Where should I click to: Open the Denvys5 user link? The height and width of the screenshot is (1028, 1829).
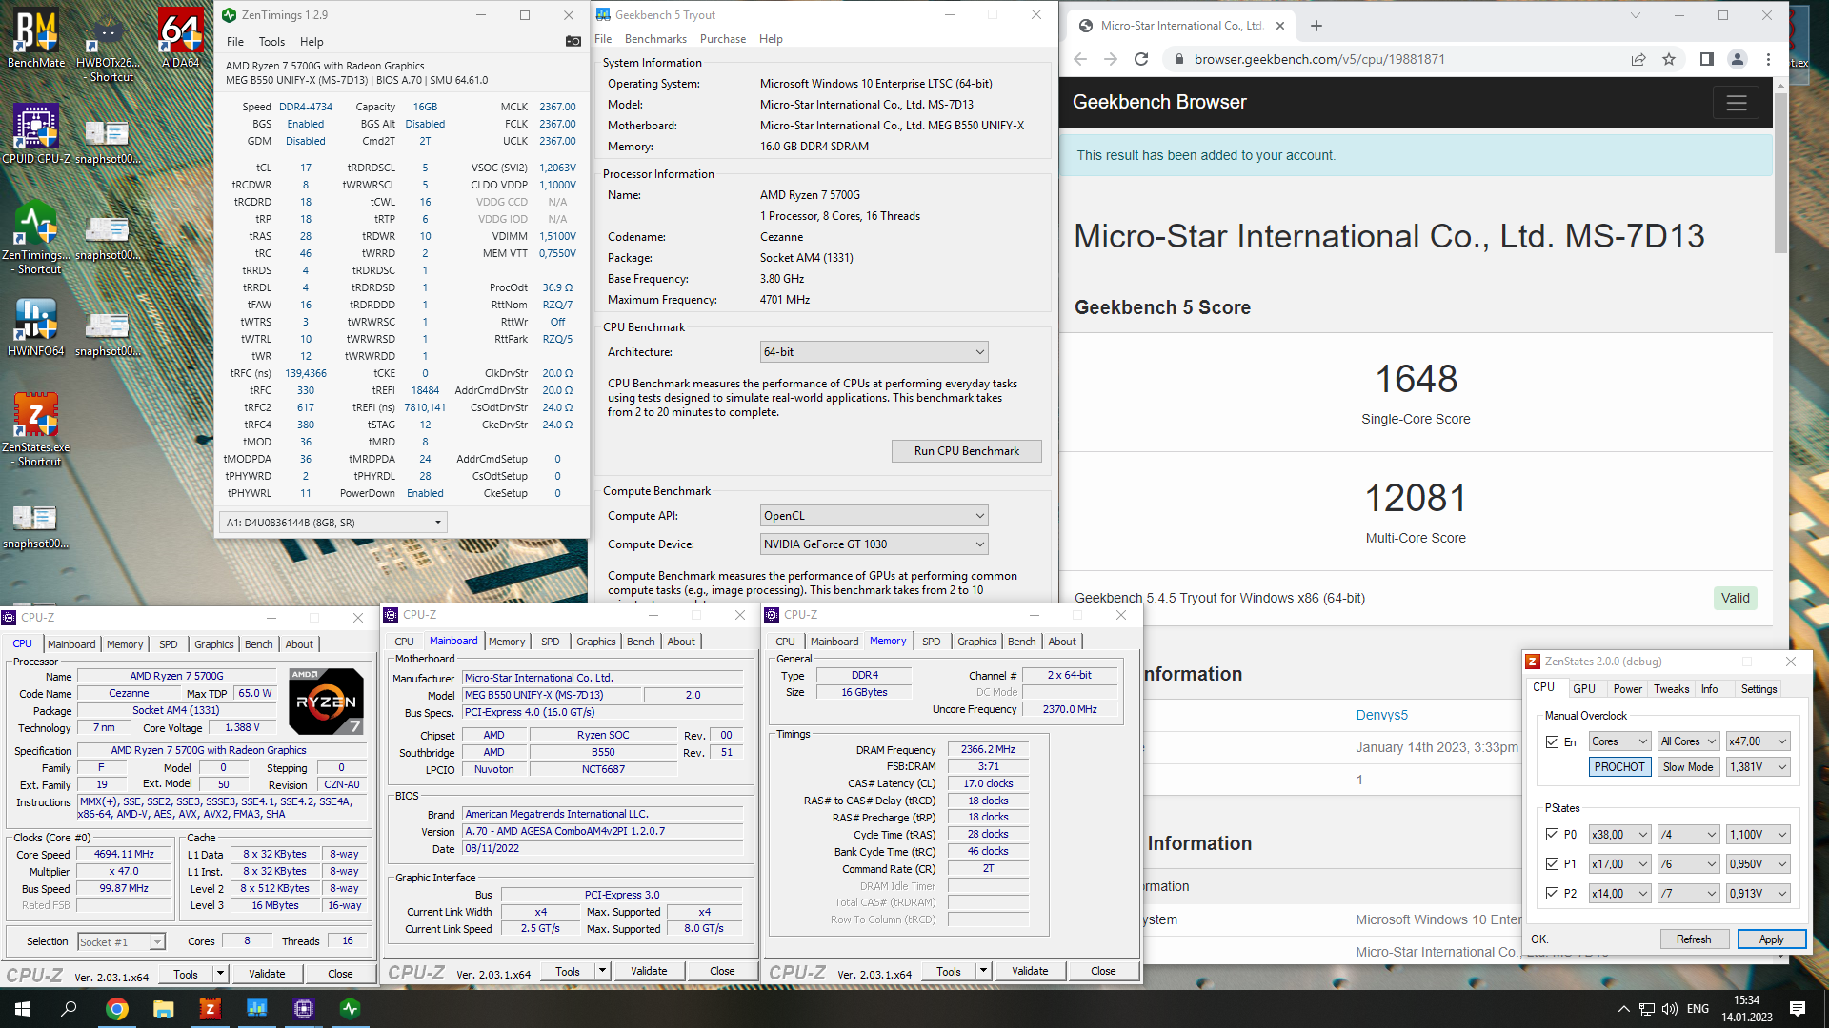(x=1381, y=715)
